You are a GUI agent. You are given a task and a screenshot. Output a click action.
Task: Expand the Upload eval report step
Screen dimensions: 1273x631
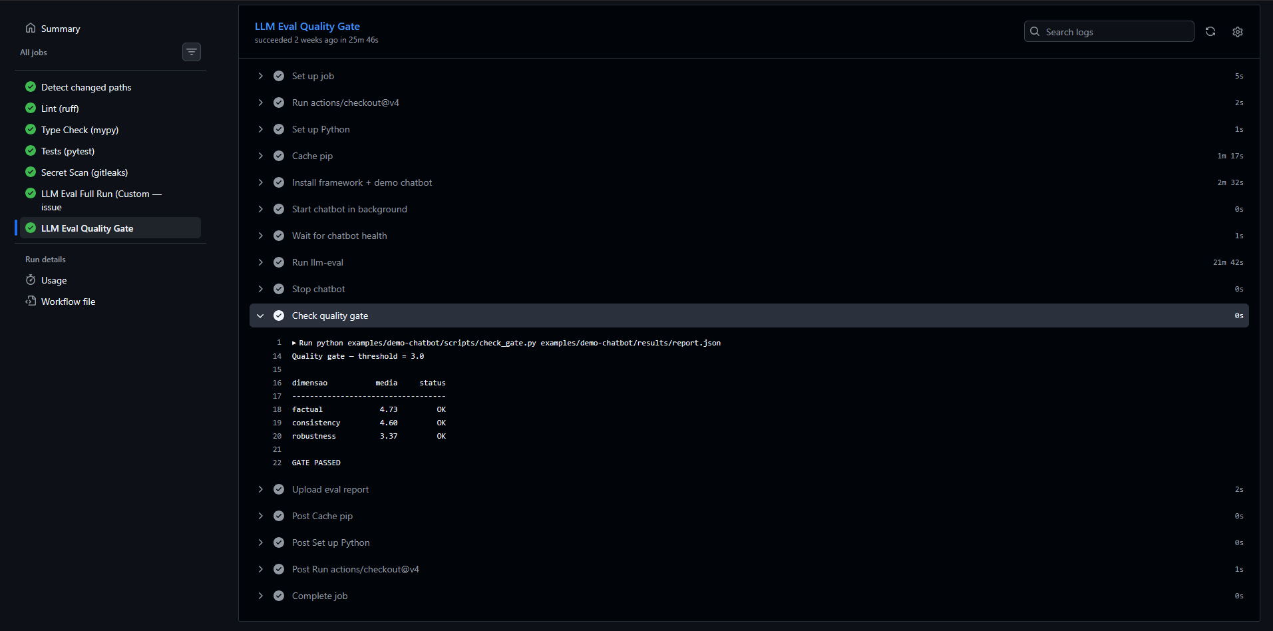click(x=260, y=489)
